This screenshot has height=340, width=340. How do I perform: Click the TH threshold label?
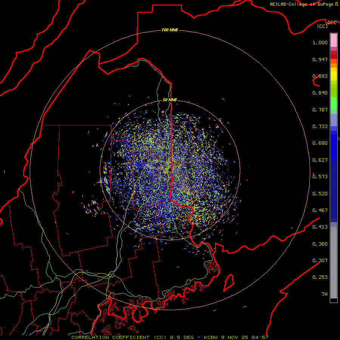click(x=325, y=294)
